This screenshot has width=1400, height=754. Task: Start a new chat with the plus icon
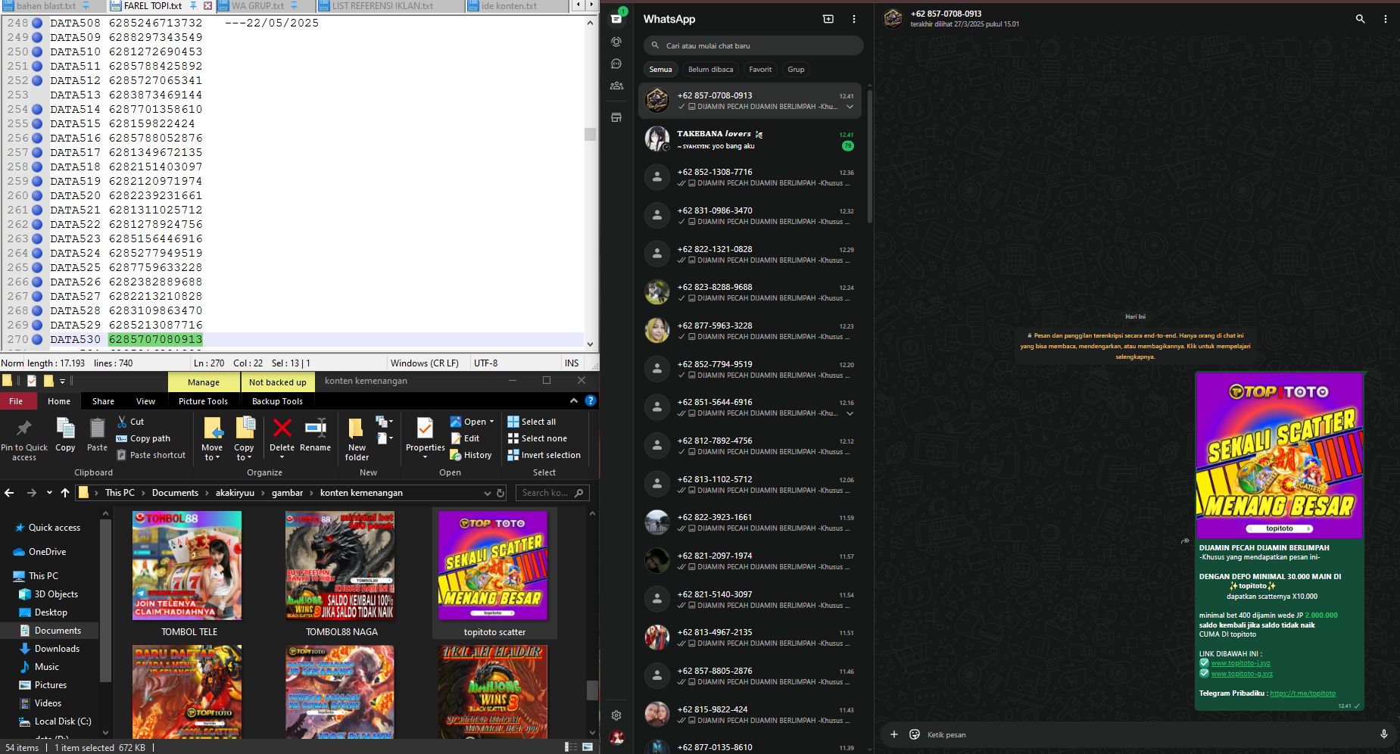pyautogui.click(x=828, y=19)
